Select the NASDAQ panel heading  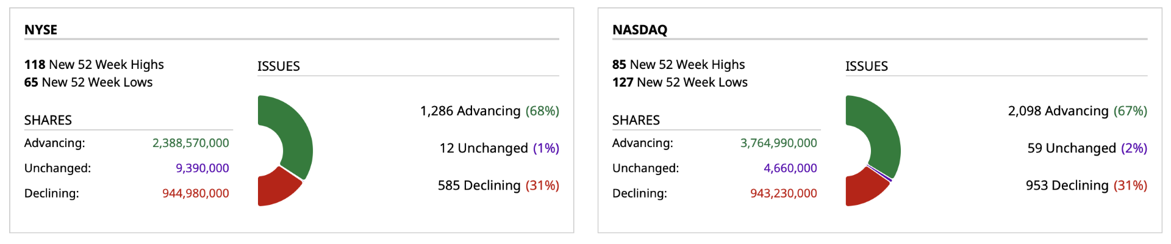tap(640, 30)
